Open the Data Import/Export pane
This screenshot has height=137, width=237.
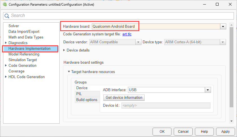coord(24,31)
